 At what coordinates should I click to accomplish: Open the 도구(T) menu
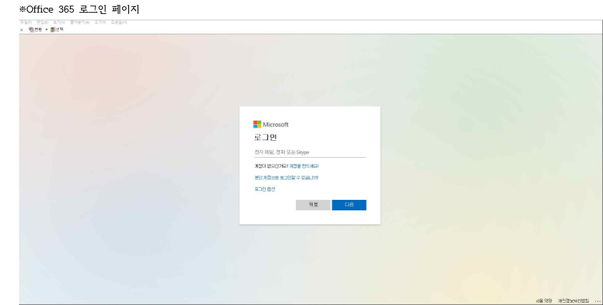pyautogui.click(x=100, y=22)
